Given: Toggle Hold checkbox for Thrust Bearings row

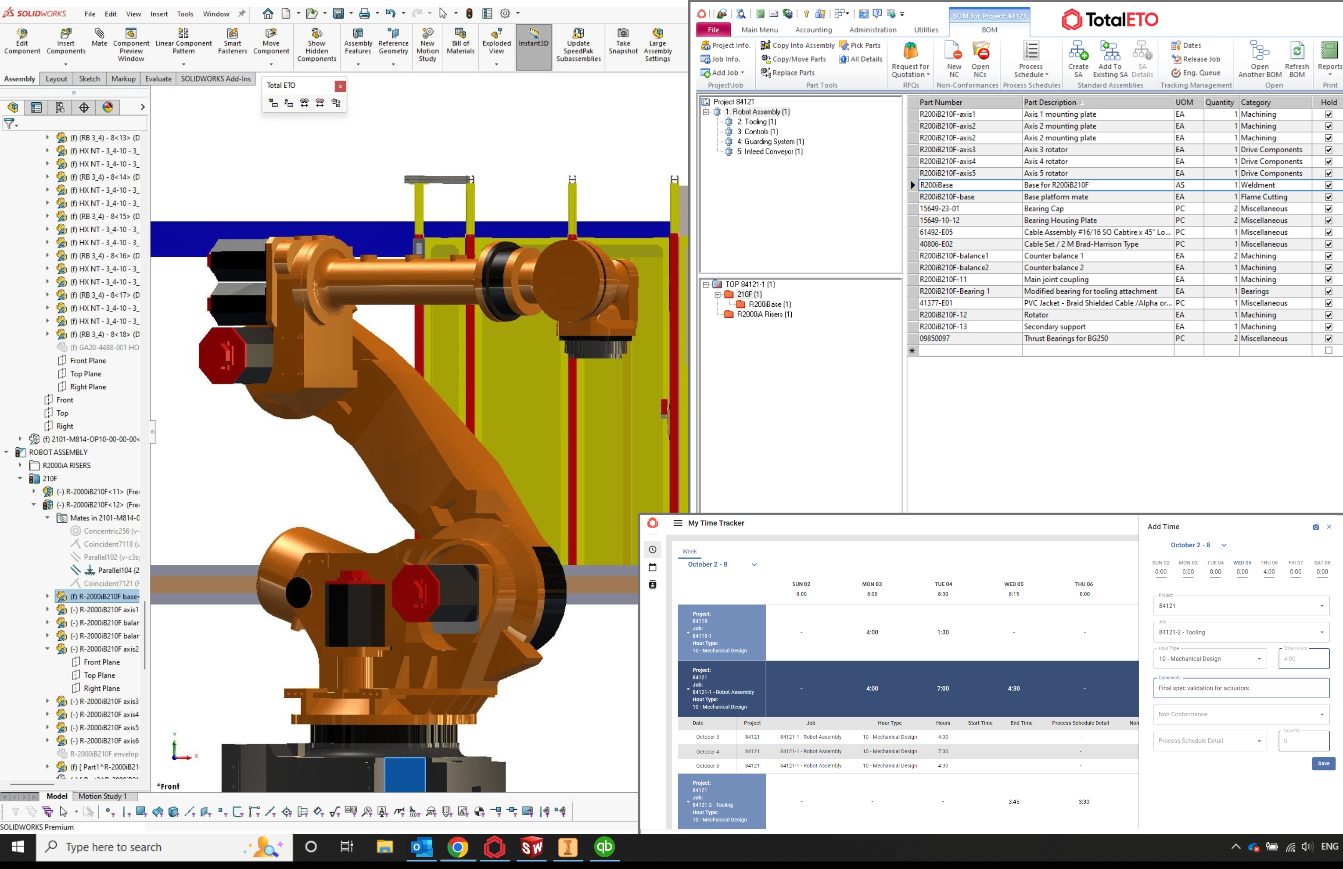Looking at the screenshot, I should (1329, 338).
